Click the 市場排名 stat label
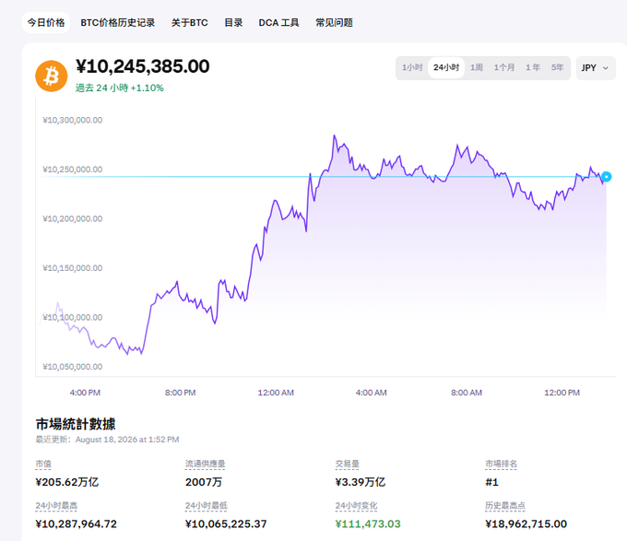This screenshot has height=541, width=627. (x=501, y=464)
